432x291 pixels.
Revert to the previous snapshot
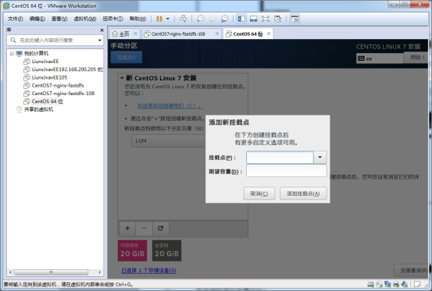212,19
